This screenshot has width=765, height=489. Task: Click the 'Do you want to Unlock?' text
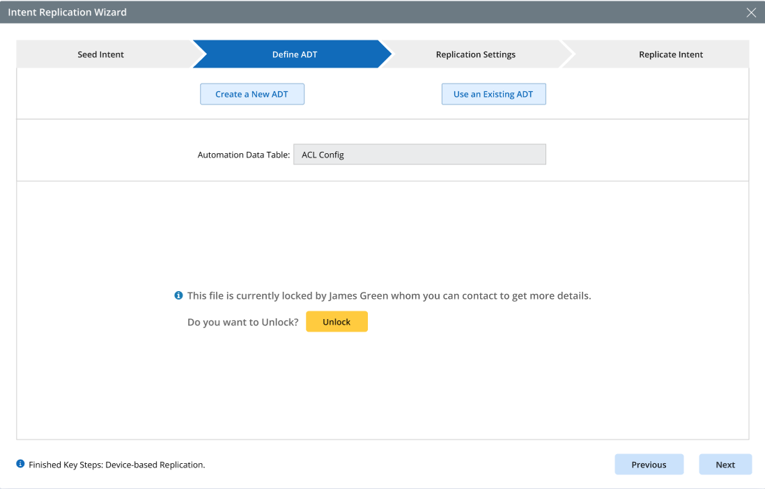[243, 322]
